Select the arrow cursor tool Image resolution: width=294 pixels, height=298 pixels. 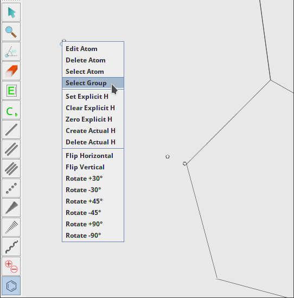point(11,12)
